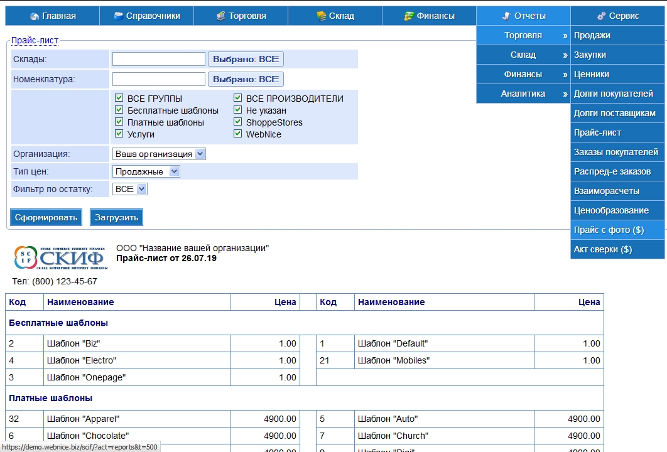Click the Финансы money icon
The image size is (667, 452).
pyautogui.click(x=409, y=16)
